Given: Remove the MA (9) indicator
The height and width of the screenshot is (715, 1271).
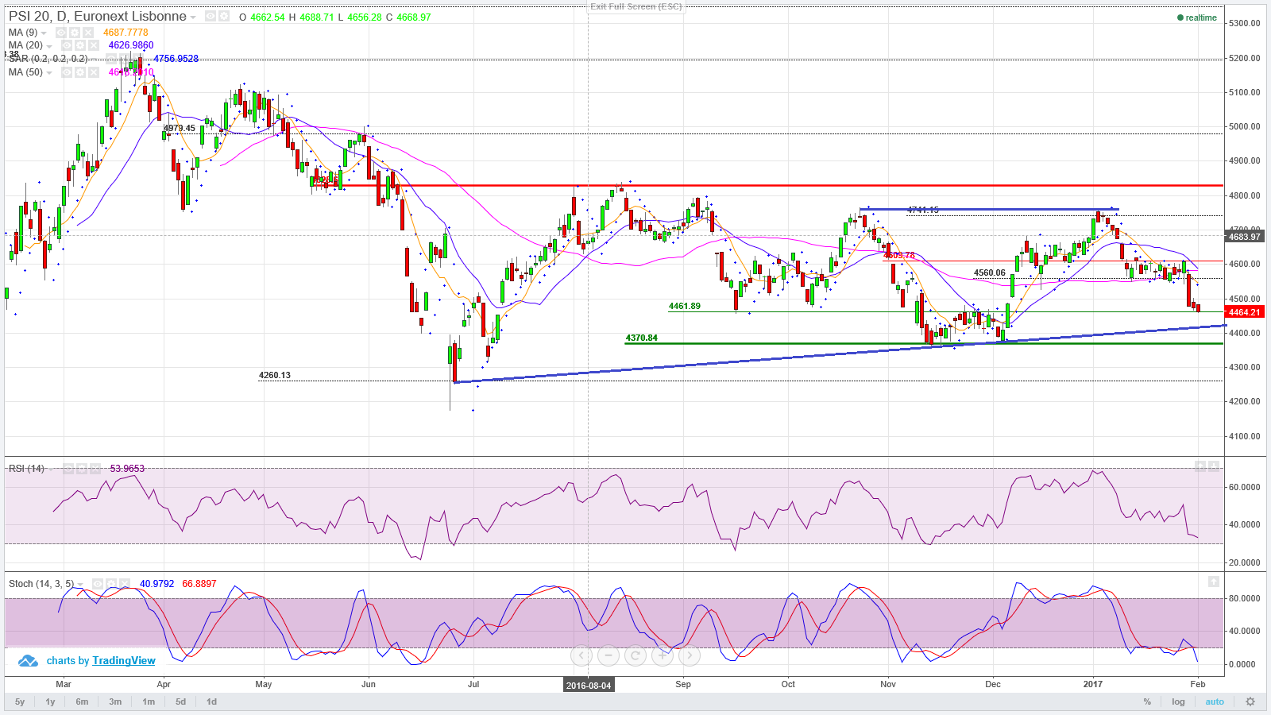Looking at the screenshot, I should [88, 33].
